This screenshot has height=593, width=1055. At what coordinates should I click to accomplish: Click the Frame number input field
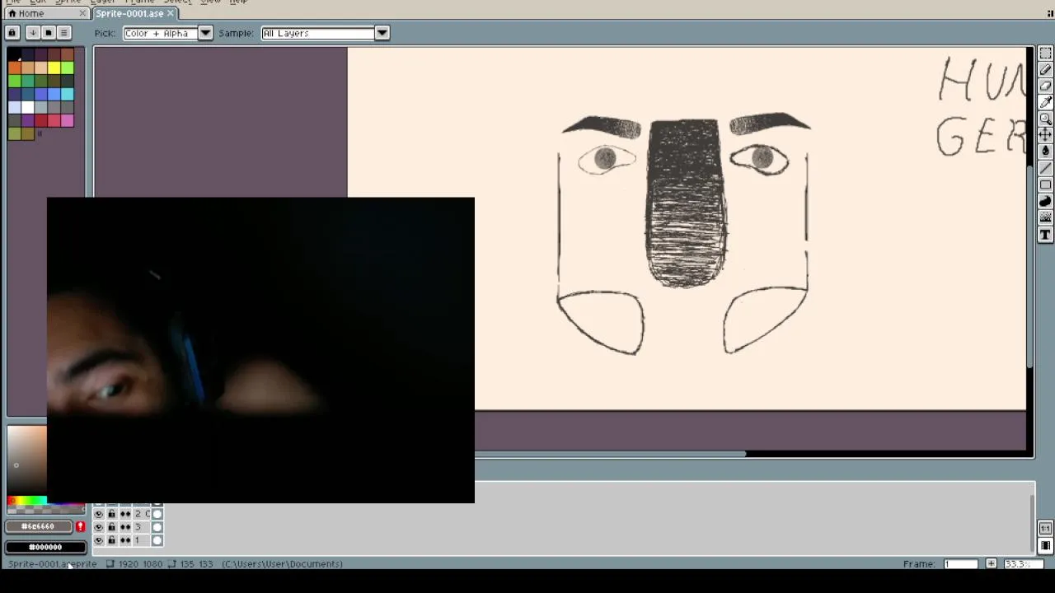click(x=961, y=564)
